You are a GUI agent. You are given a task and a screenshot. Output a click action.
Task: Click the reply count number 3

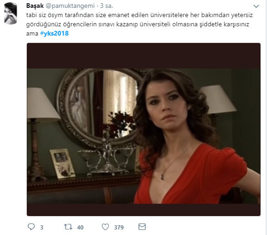tap(42, 227)
